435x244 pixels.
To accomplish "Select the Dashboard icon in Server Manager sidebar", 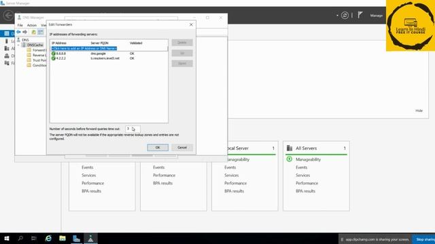I will (x=7, y=34).
